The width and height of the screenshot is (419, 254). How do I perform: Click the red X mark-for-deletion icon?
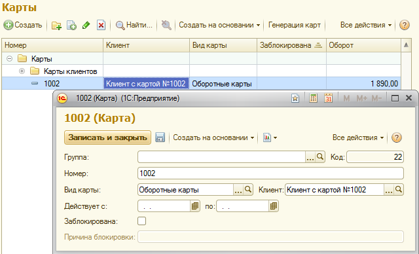[101, 25]
